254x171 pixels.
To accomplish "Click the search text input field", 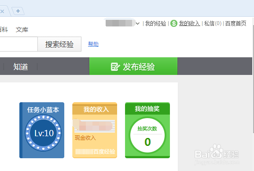I will pyautogui.click(x=18, y=44).
